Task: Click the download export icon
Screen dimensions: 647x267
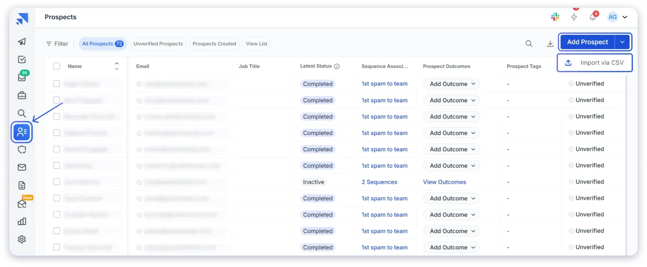Action: tap(550, 44)
